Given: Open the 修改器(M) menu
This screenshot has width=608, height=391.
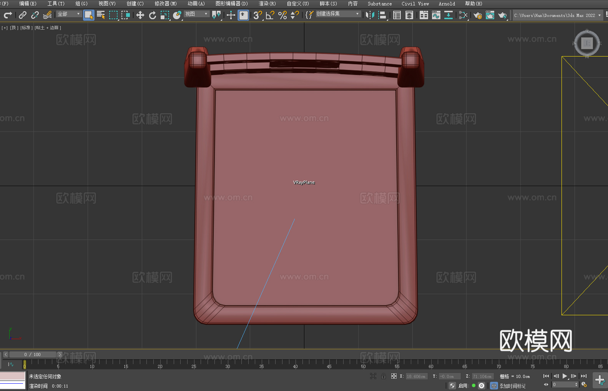Looking at the screenshot, I should click(166, 3).
